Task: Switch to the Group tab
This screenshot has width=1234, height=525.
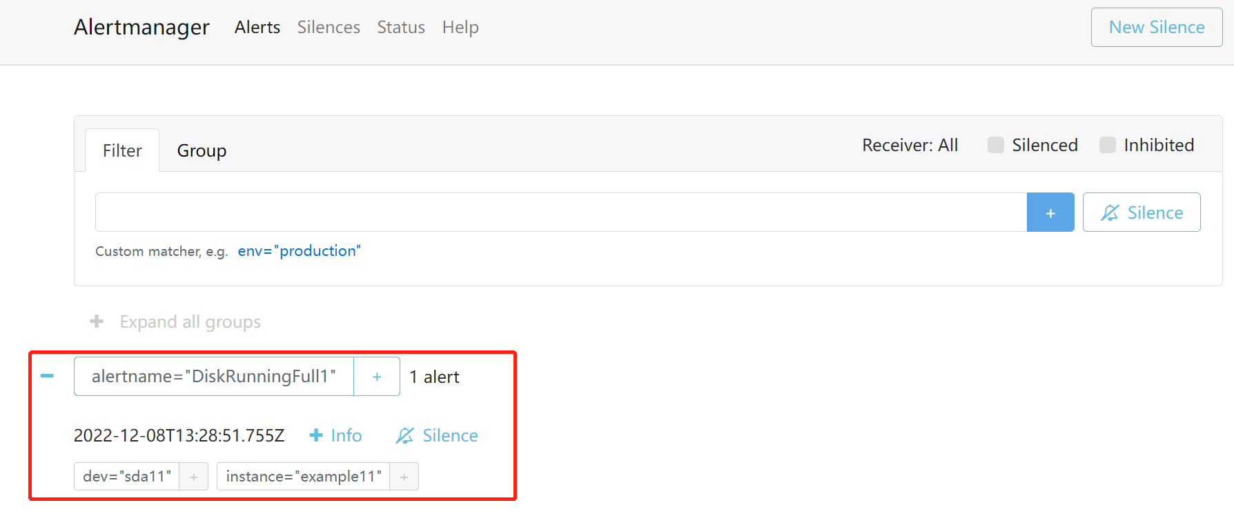Action: 202,150
